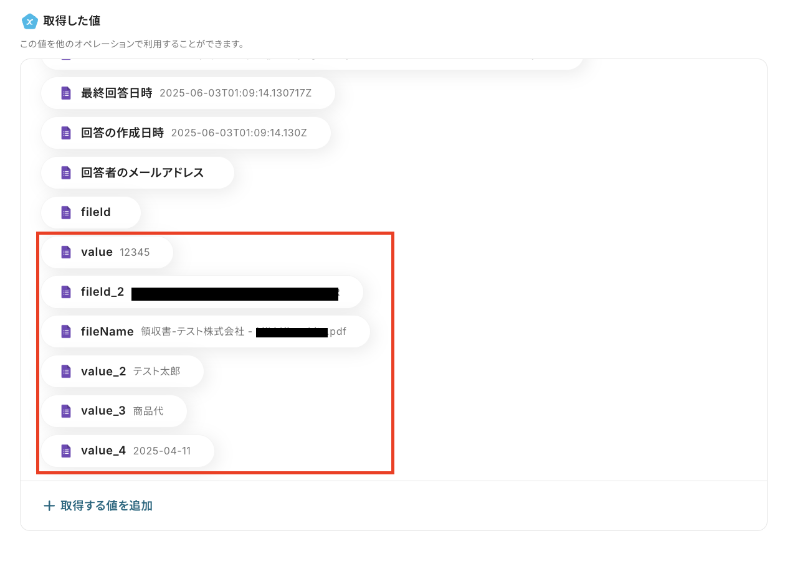Select the value_4 2025-04-11 chip
Image resolution: width=790 pixels, height=564 pixels.
(x=128, y=451)
